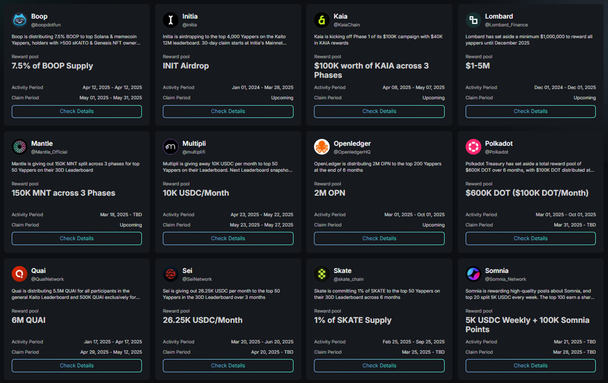Viewport: 608px width, 383px height.
Task: Check Details for Boop campaign
Action: coord(77,111)
